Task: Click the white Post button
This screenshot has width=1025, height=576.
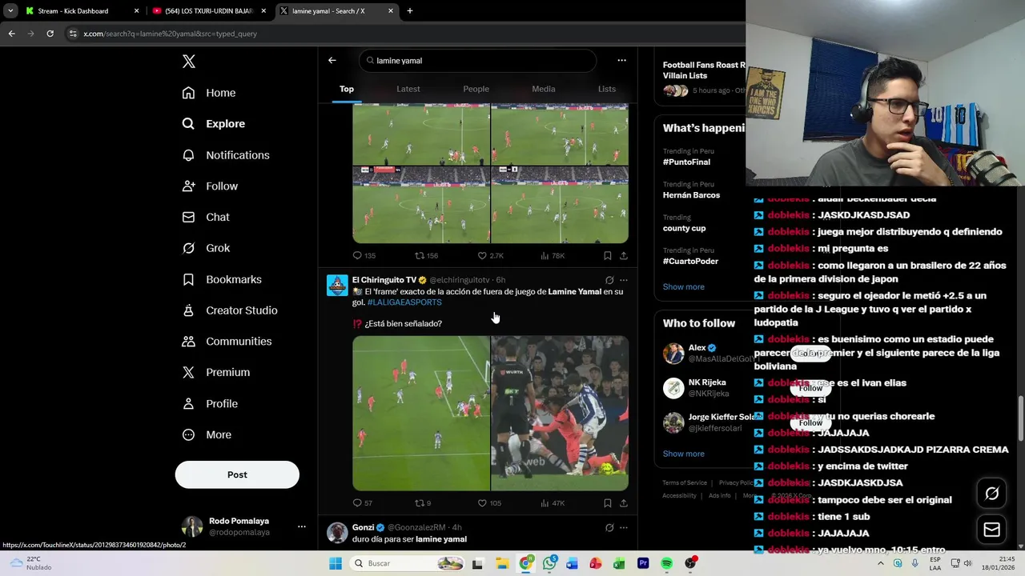Action: click(237, 474)
